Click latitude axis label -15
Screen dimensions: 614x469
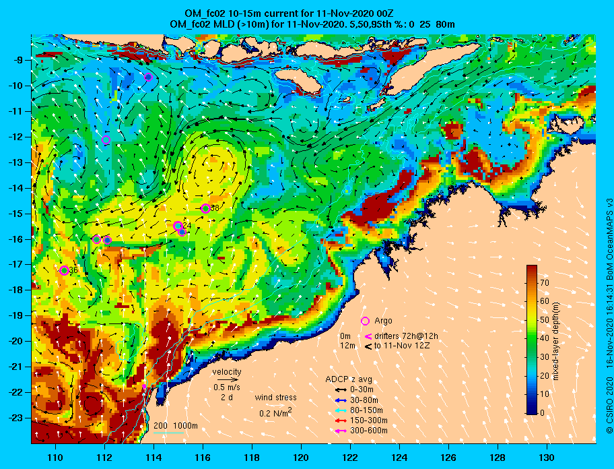click(16, 214)
